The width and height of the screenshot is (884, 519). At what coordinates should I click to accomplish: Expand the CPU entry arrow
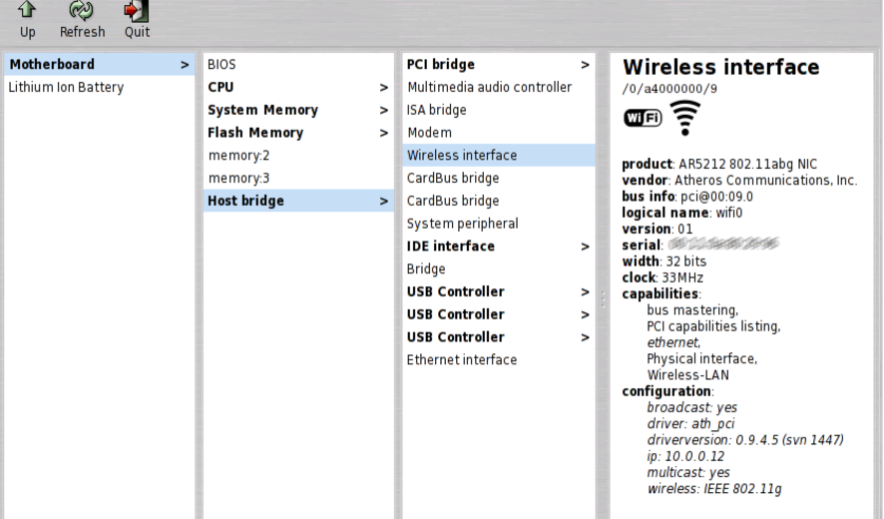pyautogui.click(x=384, y=88)
